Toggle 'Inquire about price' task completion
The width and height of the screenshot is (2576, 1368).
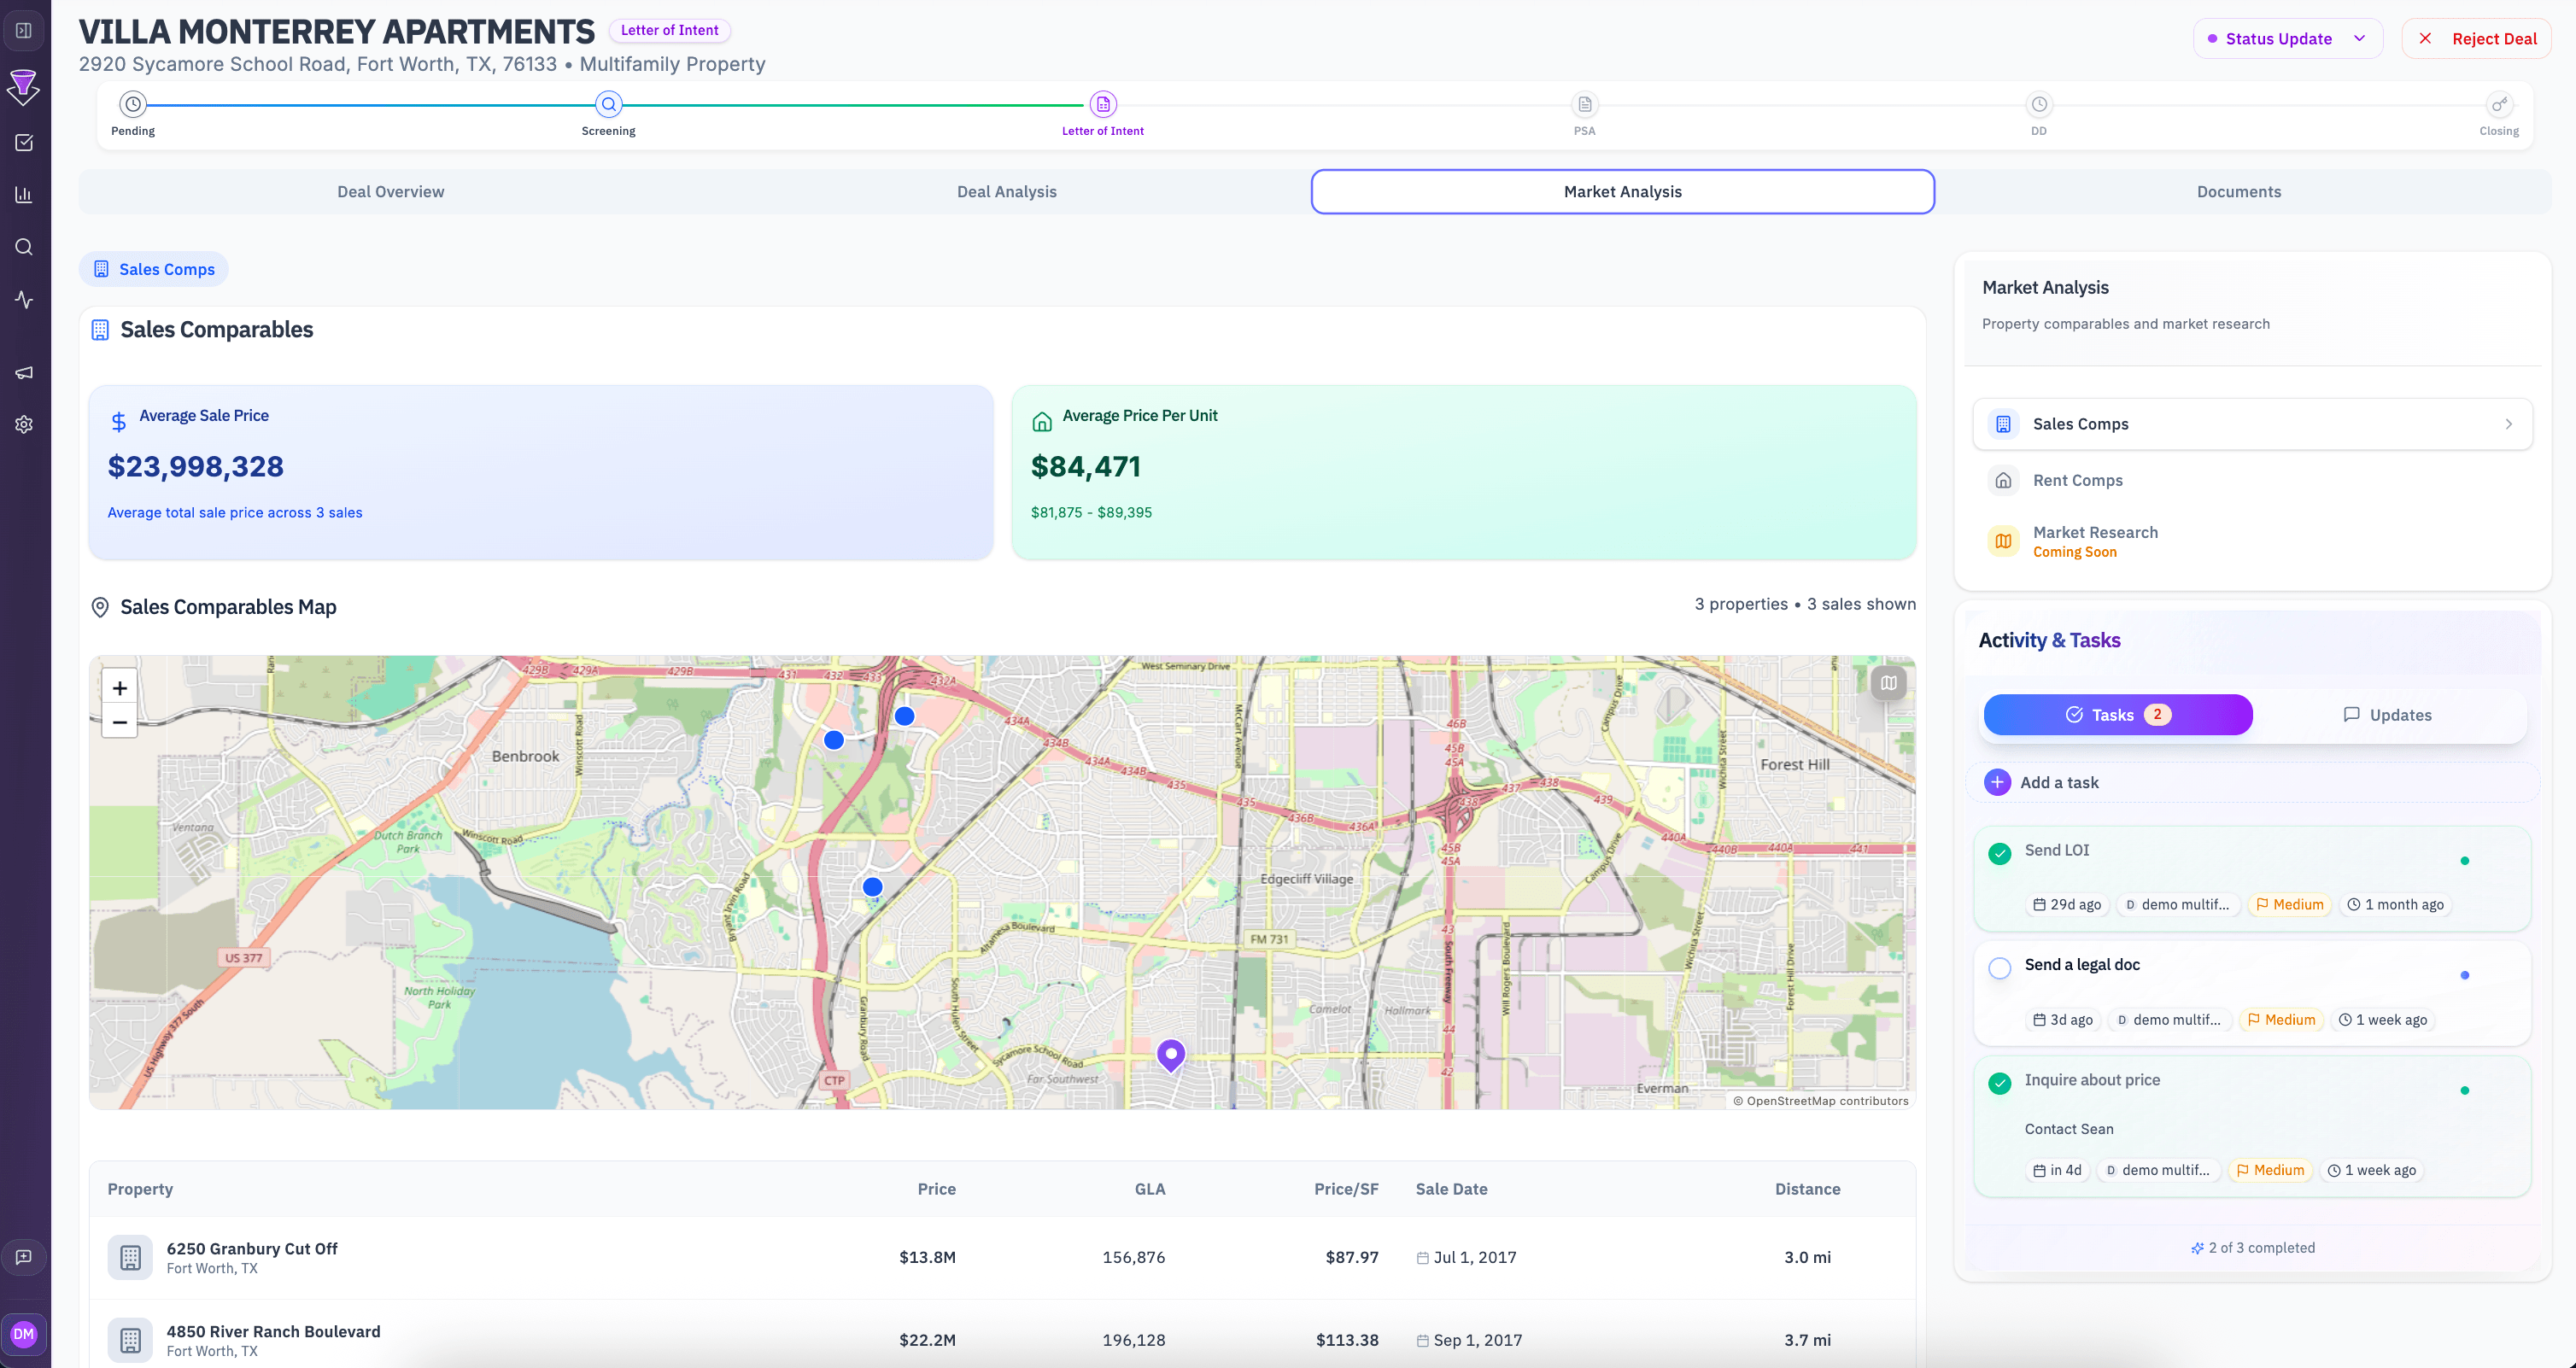(x=2000, y=1083)
